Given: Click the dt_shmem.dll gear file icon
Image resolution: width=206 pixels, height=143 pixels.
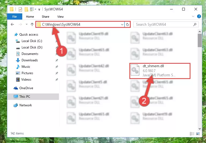Looking at the screenshot, I should coord(135,70).
